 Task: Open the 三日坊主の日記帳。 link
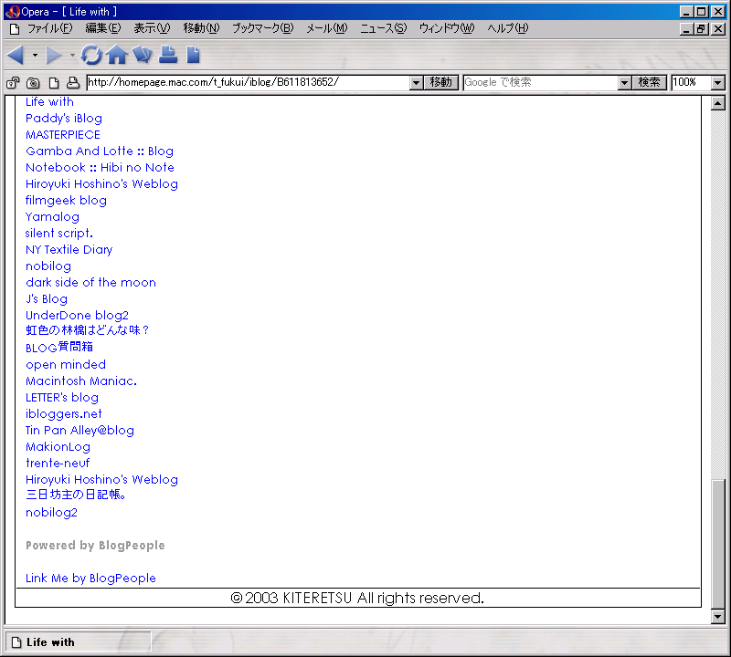pos(76,495)
